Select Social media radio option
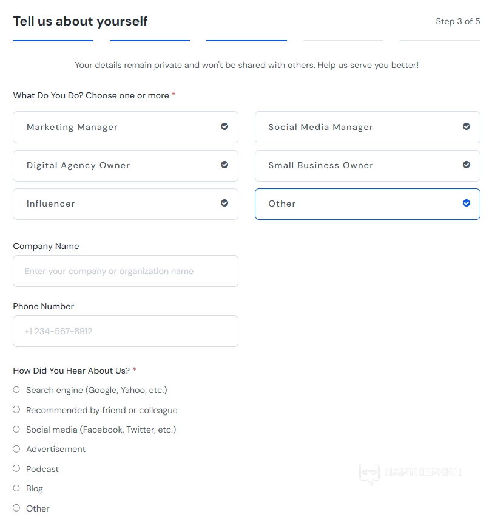This screenshot has width=492, height=517. [16, 430]
